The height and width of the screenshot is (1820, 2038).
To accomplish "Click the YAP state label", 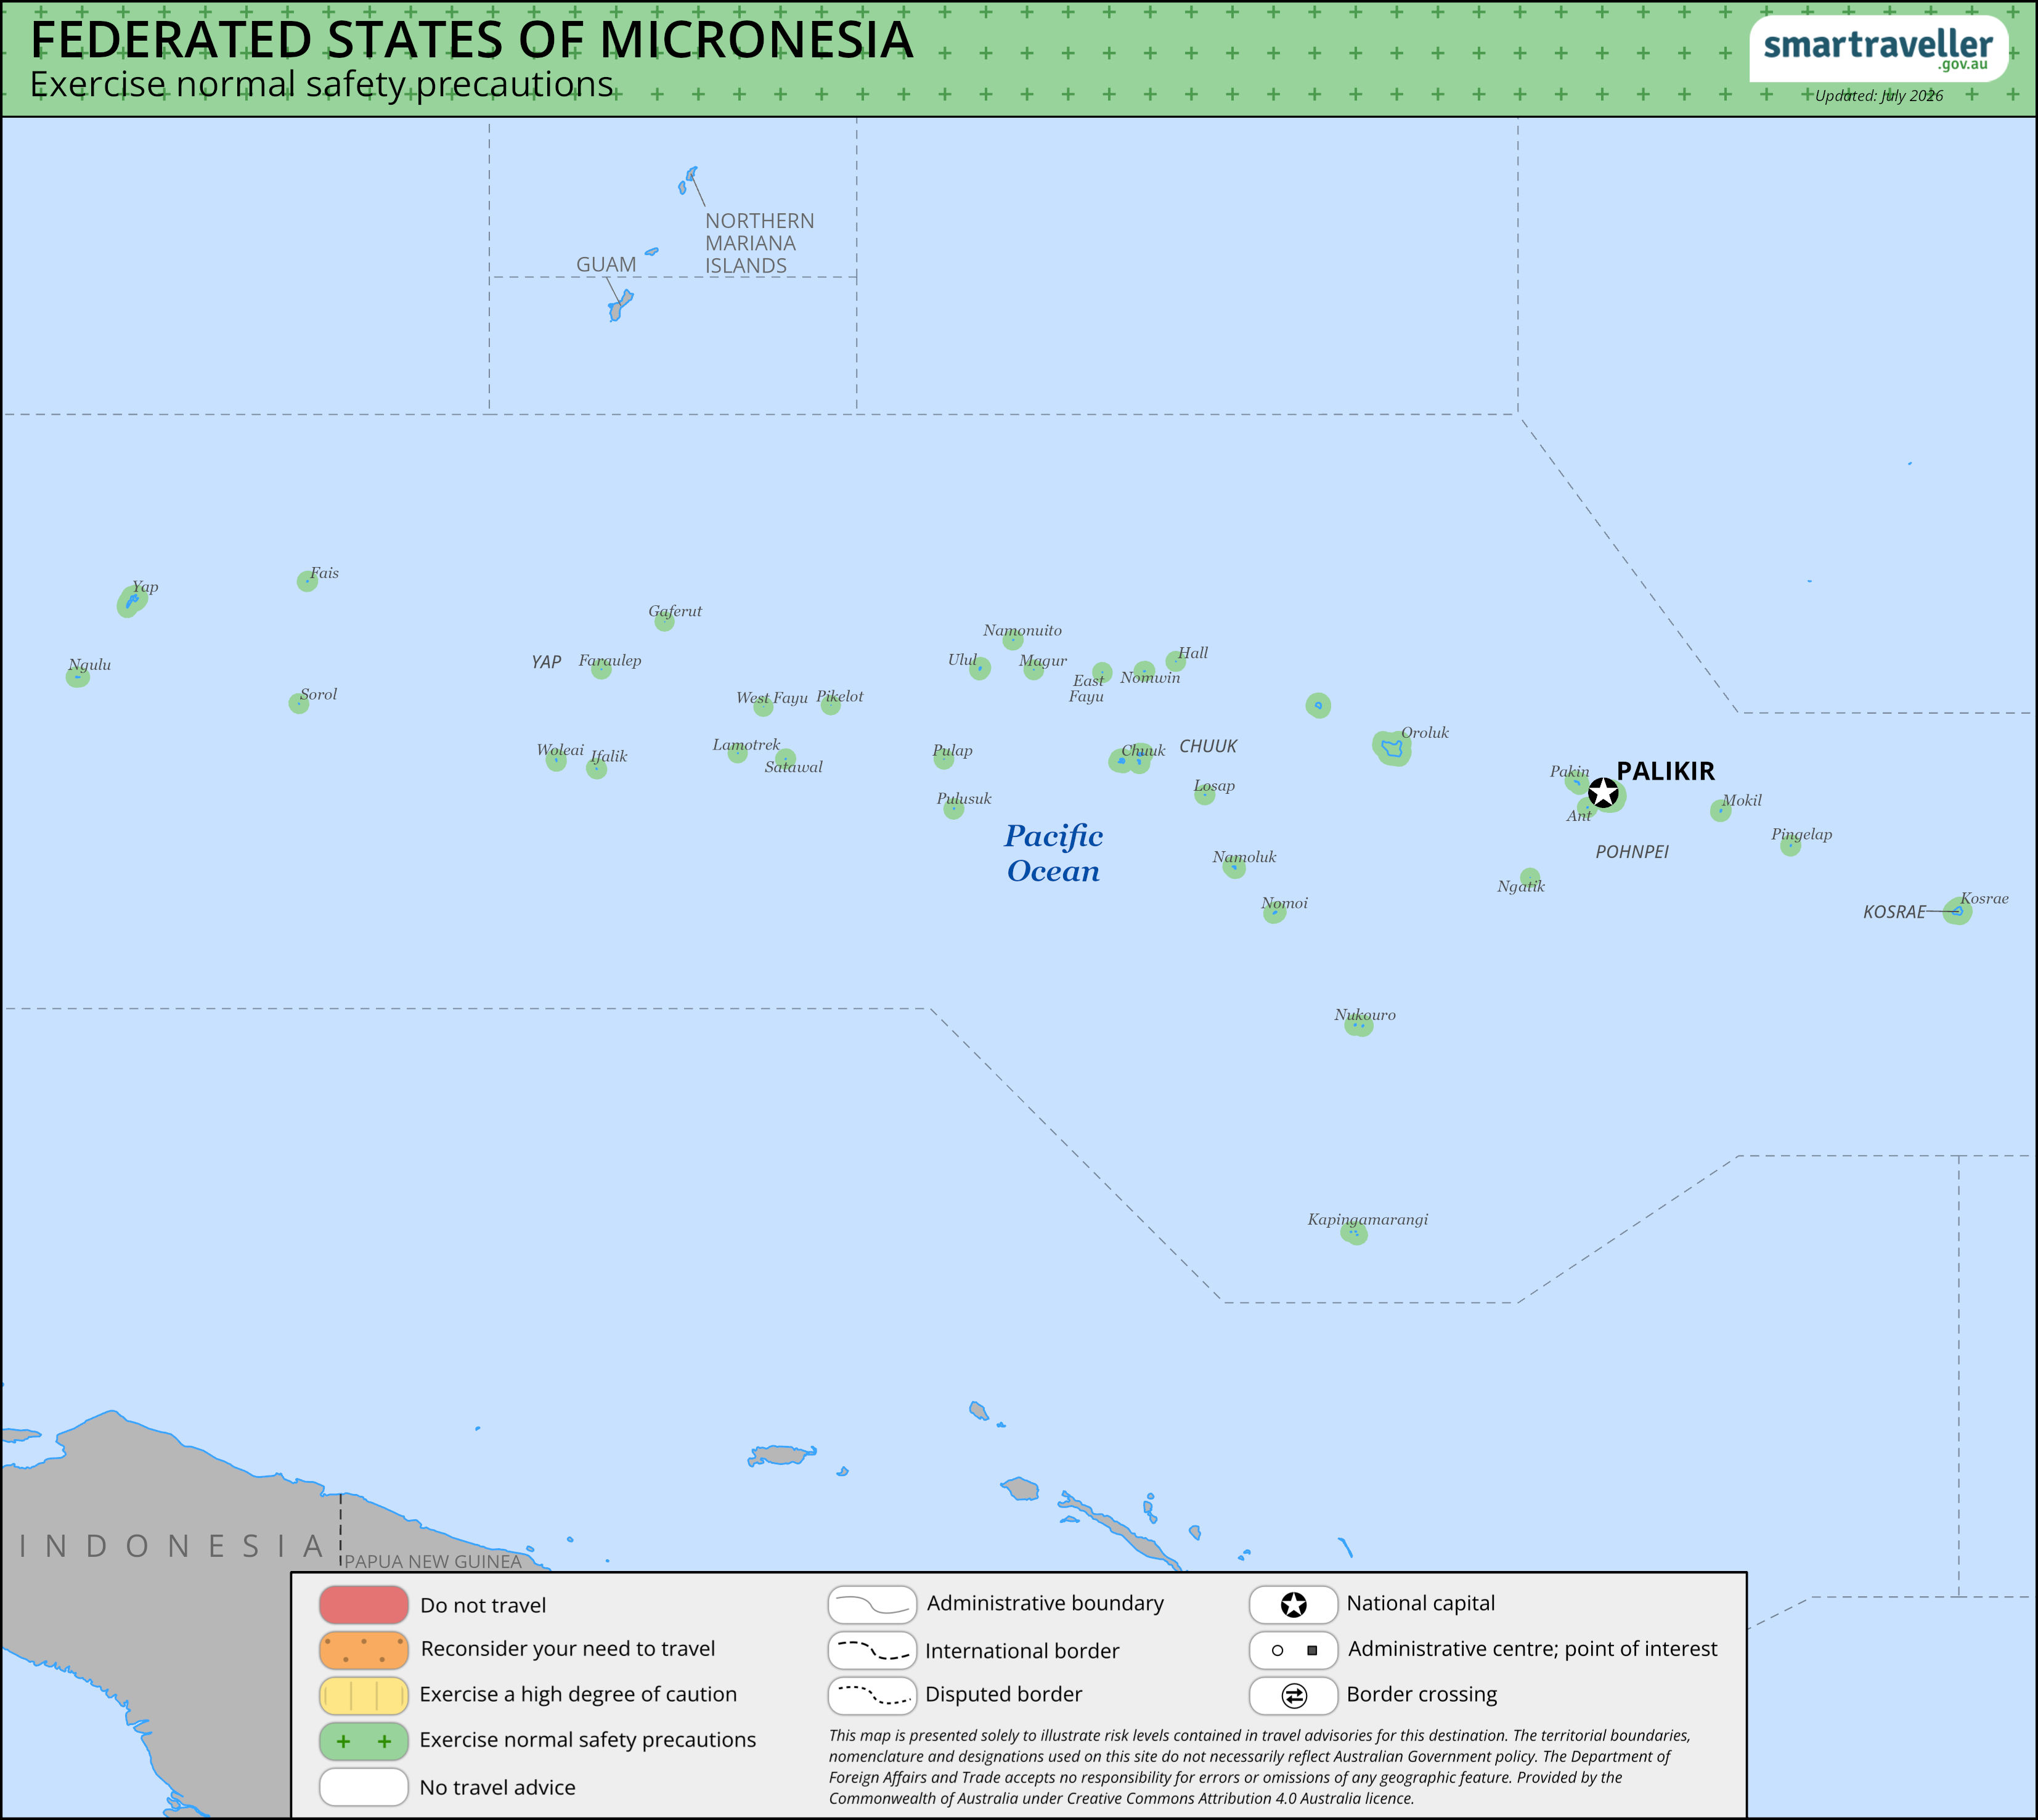I will tap(546, 662).
